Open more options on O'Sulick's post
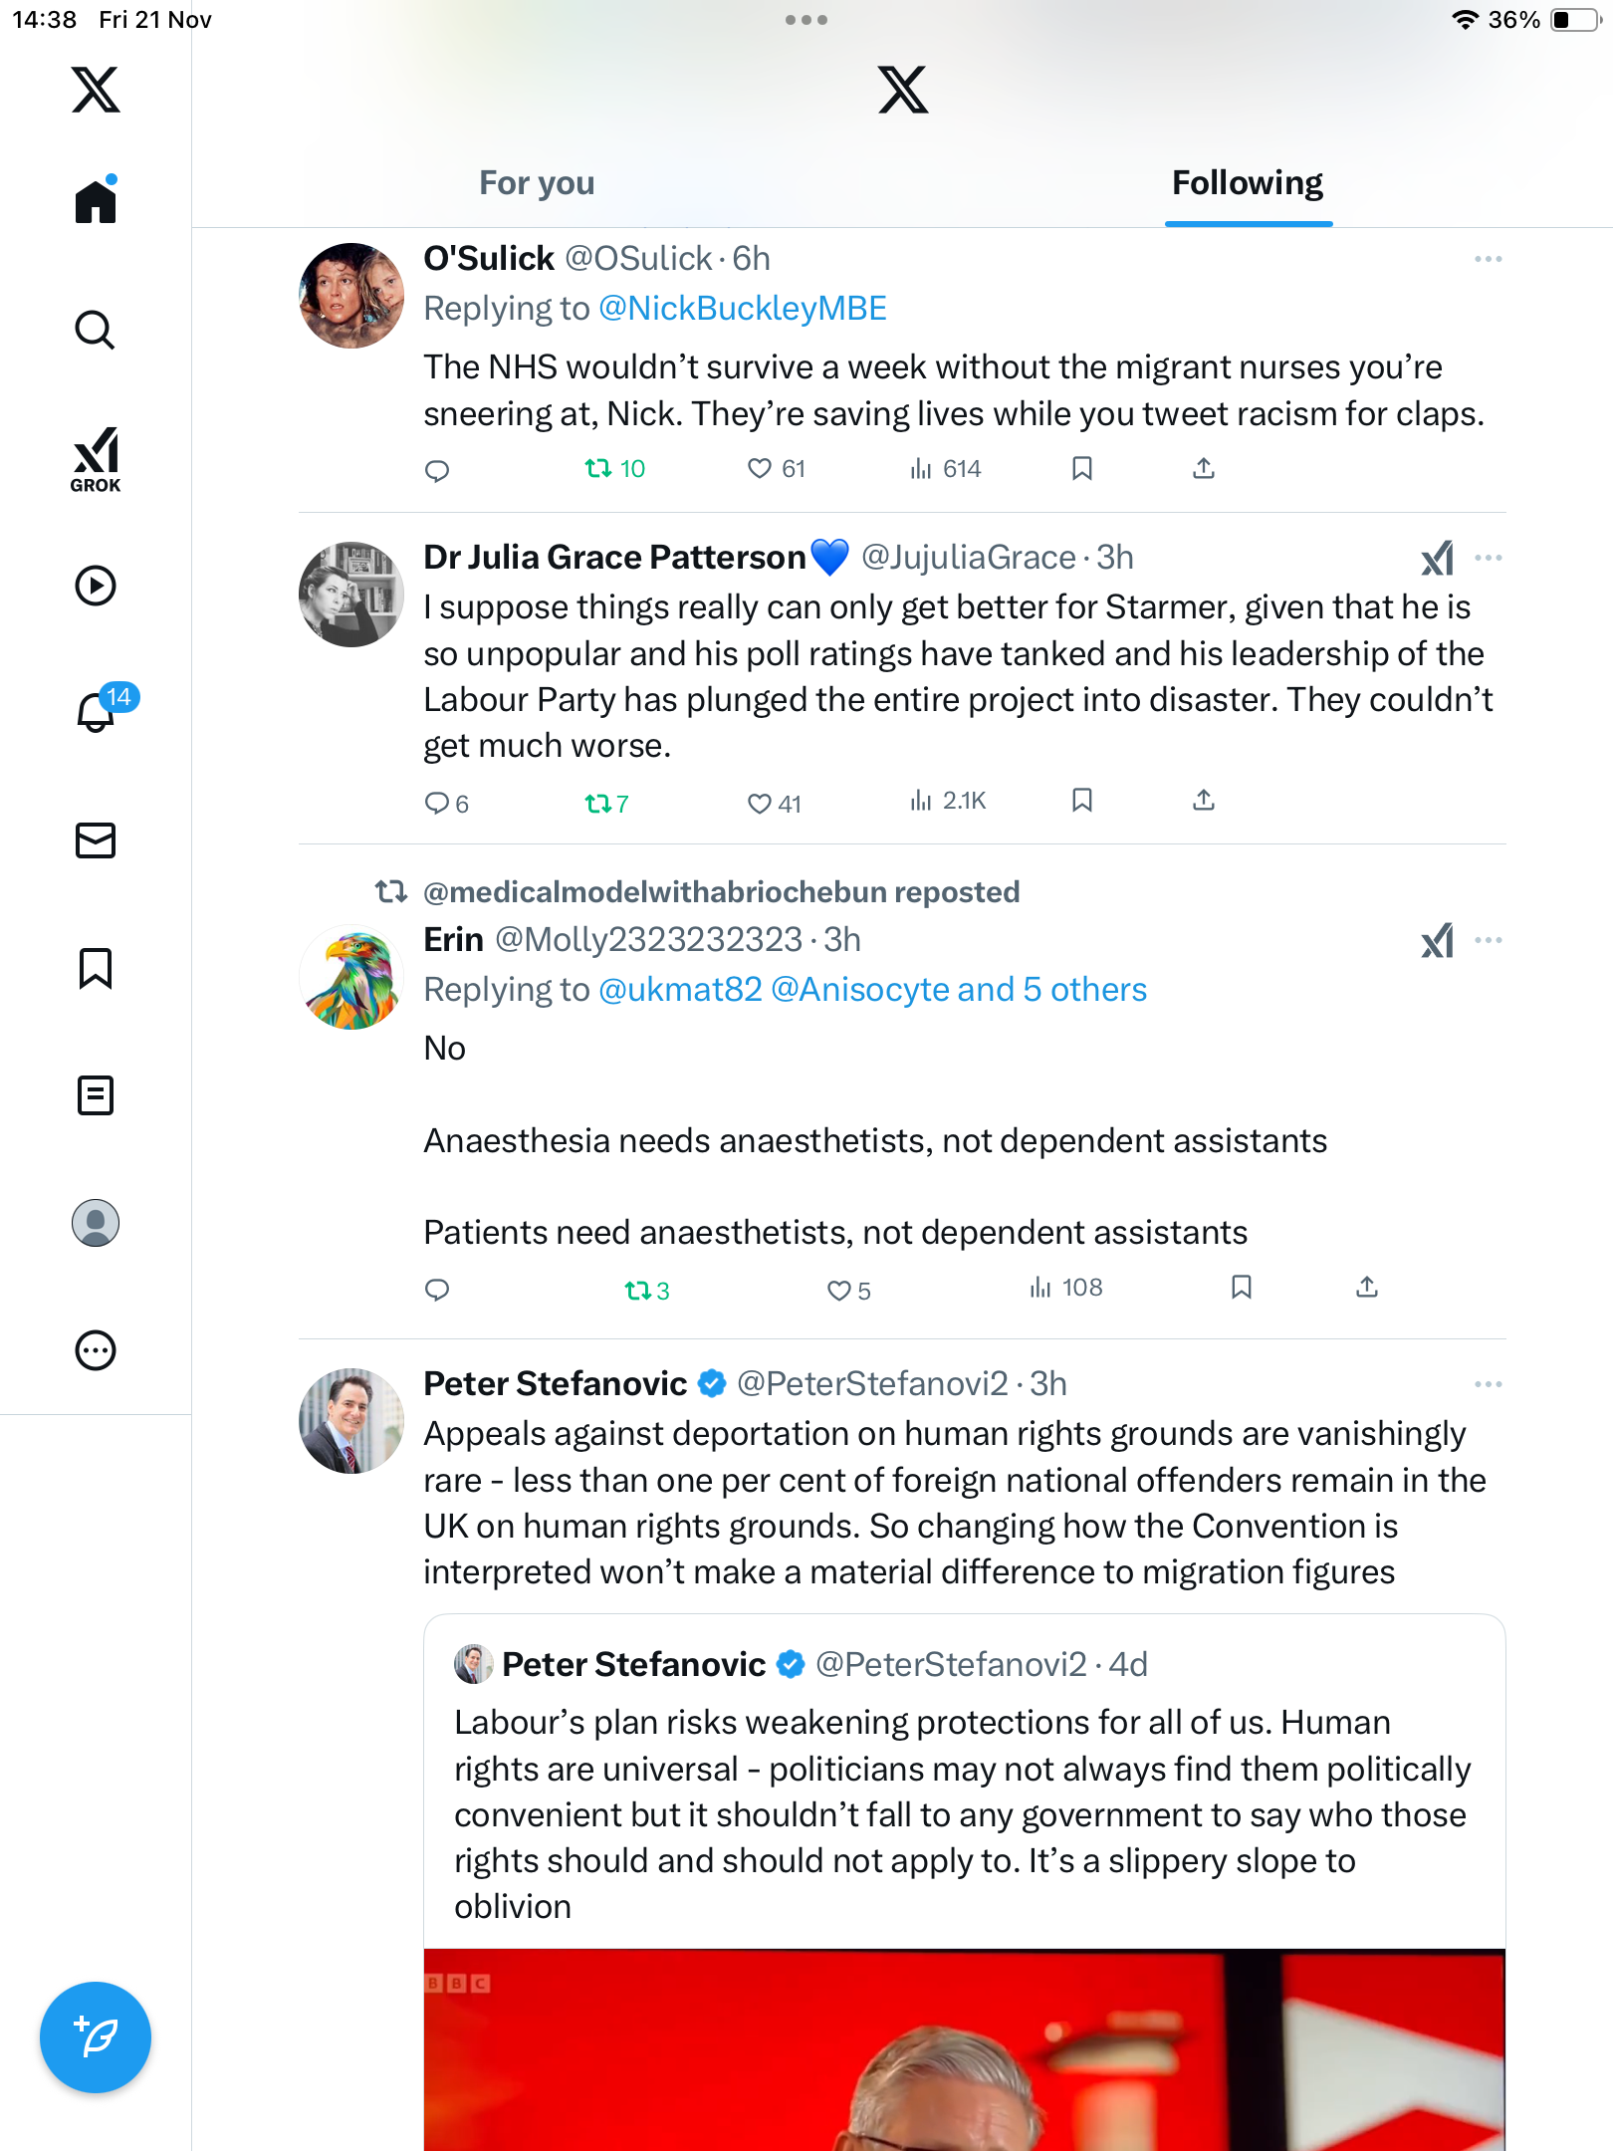 pos(1488,259)
